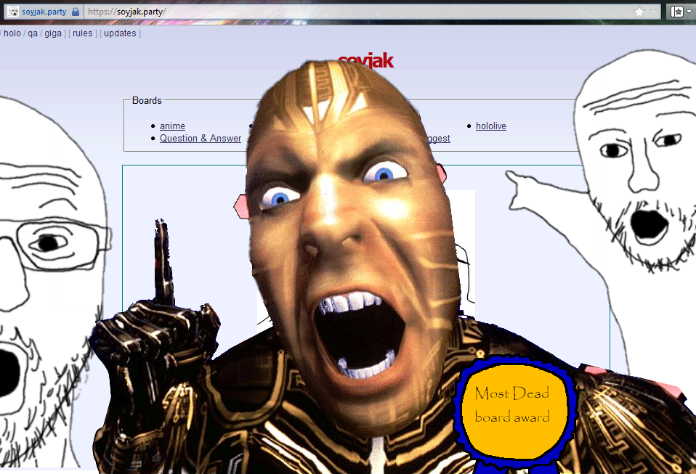696x474 pixels.
Task: Click the Most Dead board award badge
Action: click(x=511, y=406)
